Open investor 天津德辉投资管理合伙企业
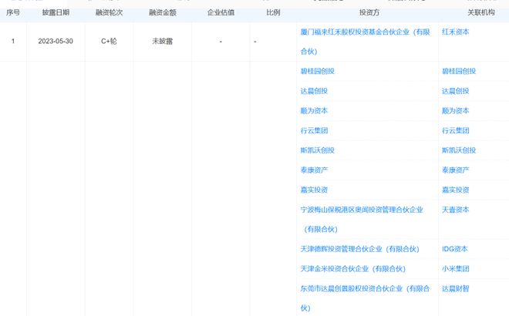The width and height of the screenshot is (509, 316). (359, 249)
